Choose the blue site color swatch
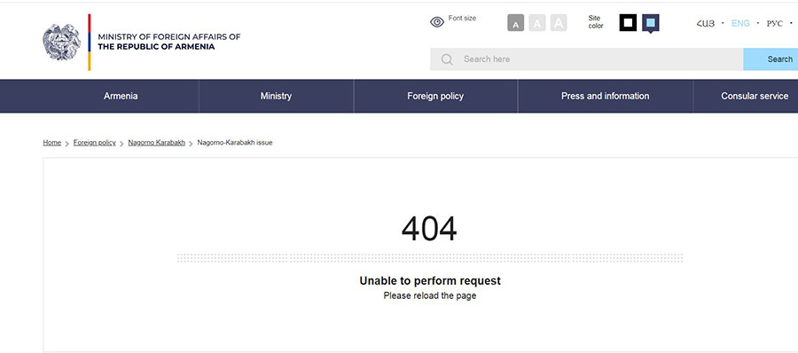This screenshot has height=353, width=798. pos(651,23)
